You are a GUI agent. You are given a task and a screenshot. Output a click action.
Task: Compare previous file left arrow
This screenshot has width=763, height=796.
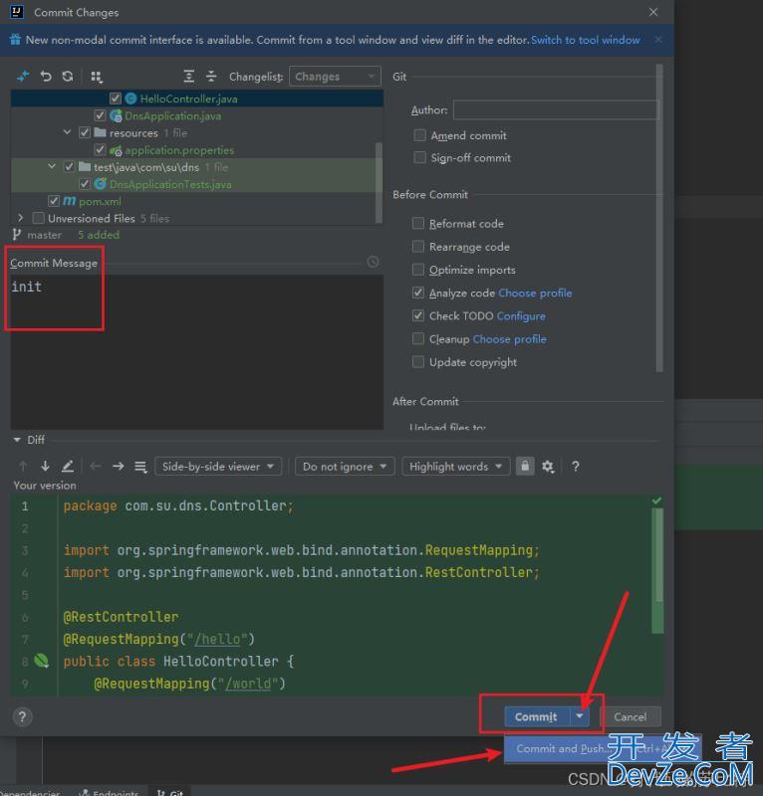click(95, 466)
